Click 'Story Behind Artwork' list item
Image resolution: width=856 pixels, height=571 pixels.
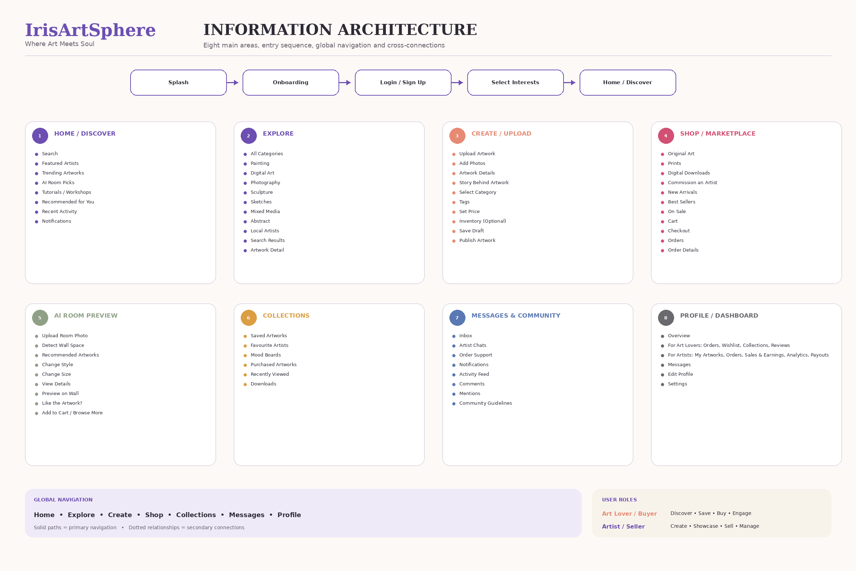484,183
